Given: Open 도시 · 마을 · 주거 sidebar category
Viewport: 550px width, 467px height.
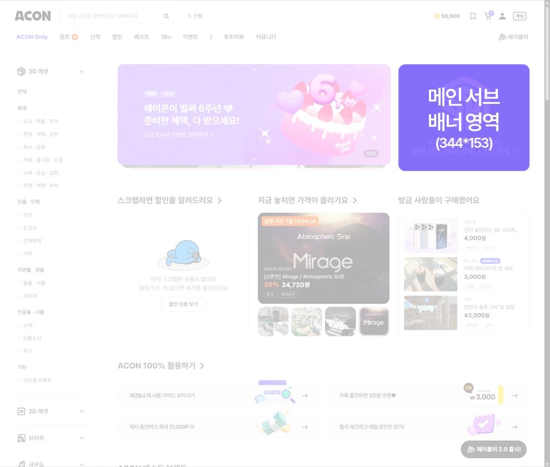Looking at the screenshot, I should [x=41, y=121].
